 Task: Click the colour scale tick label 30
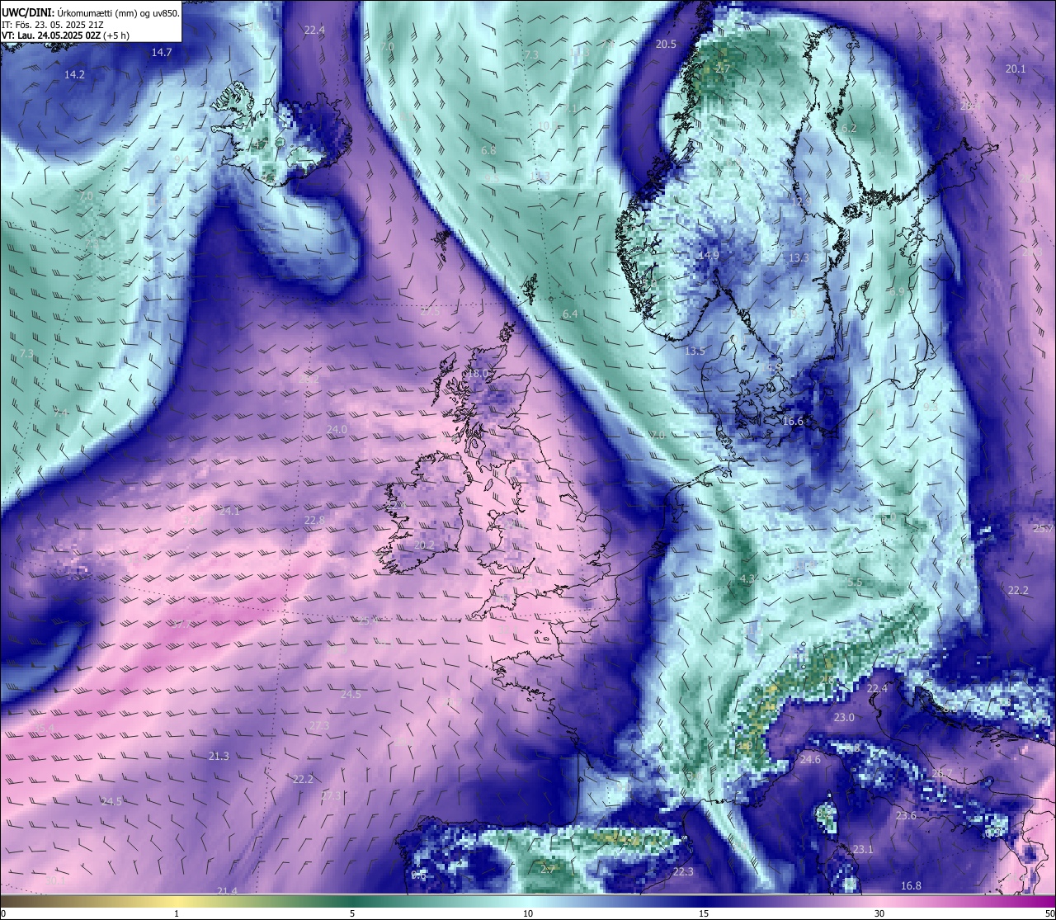point(879,913)
